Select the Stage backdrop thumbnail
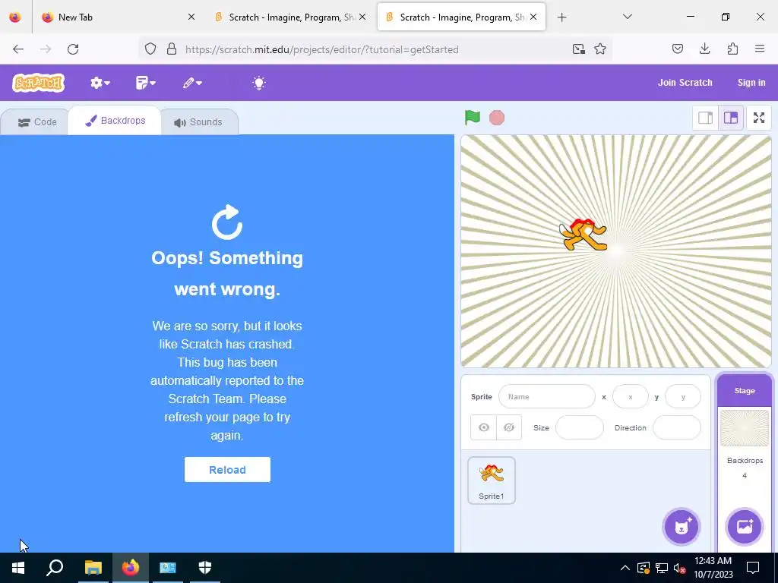Screen dimensions: 778x583 pos(745,428)
